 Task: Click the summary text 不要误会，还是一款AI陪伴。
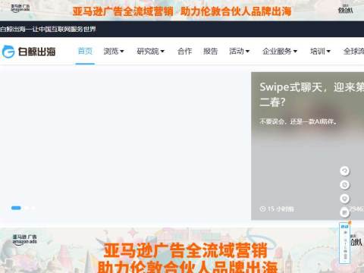tap(298, 121)
